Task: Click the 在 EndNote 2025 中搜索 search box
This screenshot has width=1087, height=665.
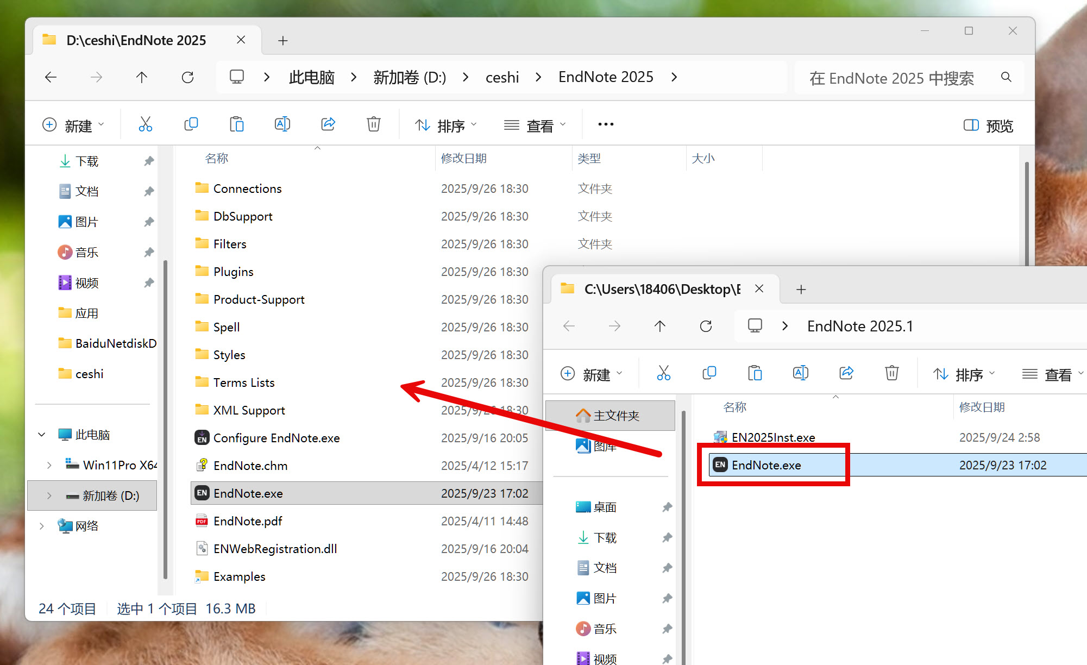Action: tap(891, 78)
